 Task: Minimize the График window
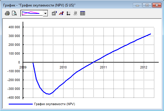[137, 5]
